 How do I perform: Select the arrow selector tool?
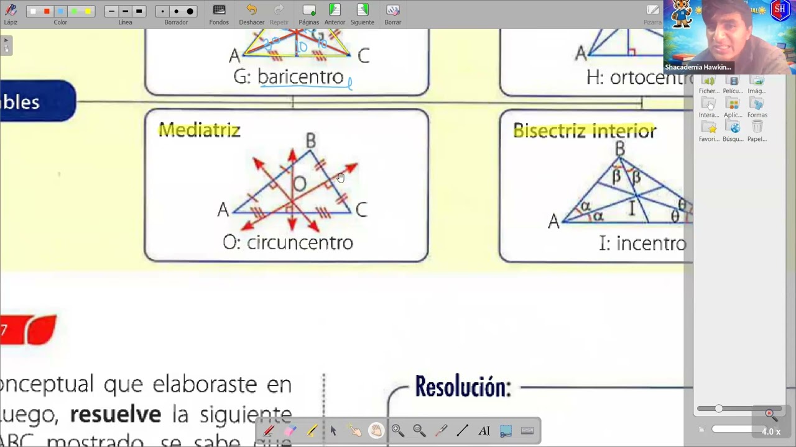333,431
